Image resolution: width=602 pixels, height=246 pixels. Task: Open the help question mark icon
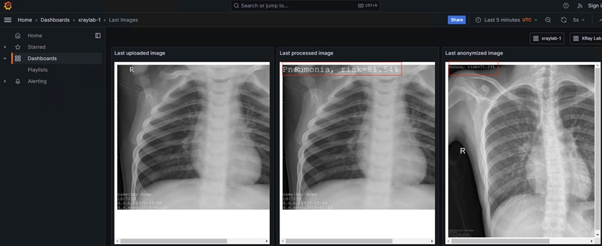pos(565,6)
